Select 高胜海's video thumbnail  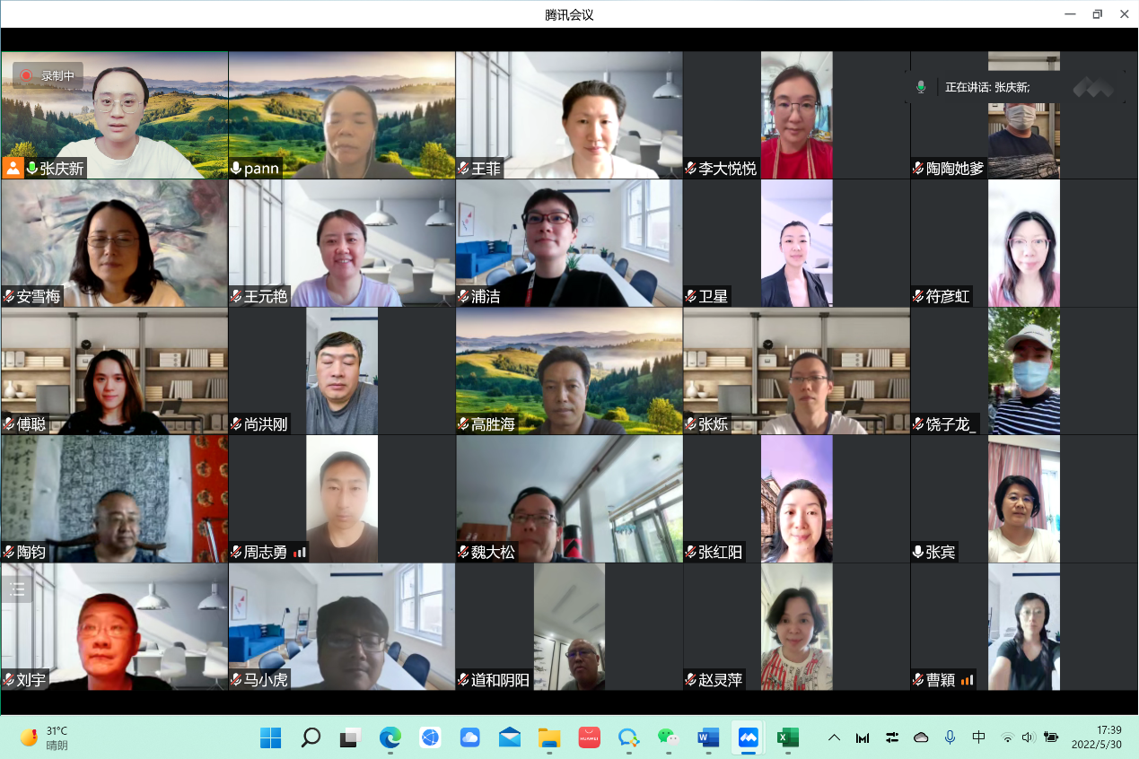click(x=569, y=371)
